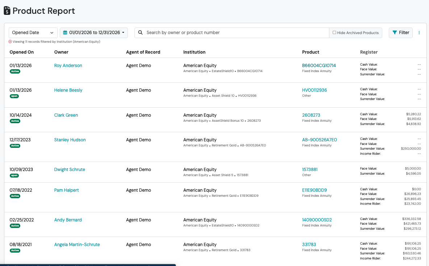Click Agent Demo in Andy Bernard row
429x266 pixels.
tap(138, 220)
